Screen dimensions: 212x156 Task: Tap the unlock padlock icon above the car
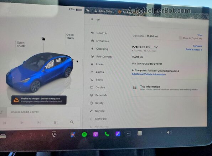[43, 39]
